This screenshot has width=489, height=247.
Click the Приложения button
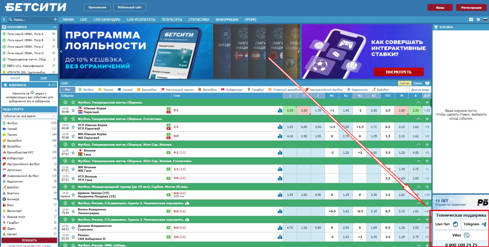[97, 7]
